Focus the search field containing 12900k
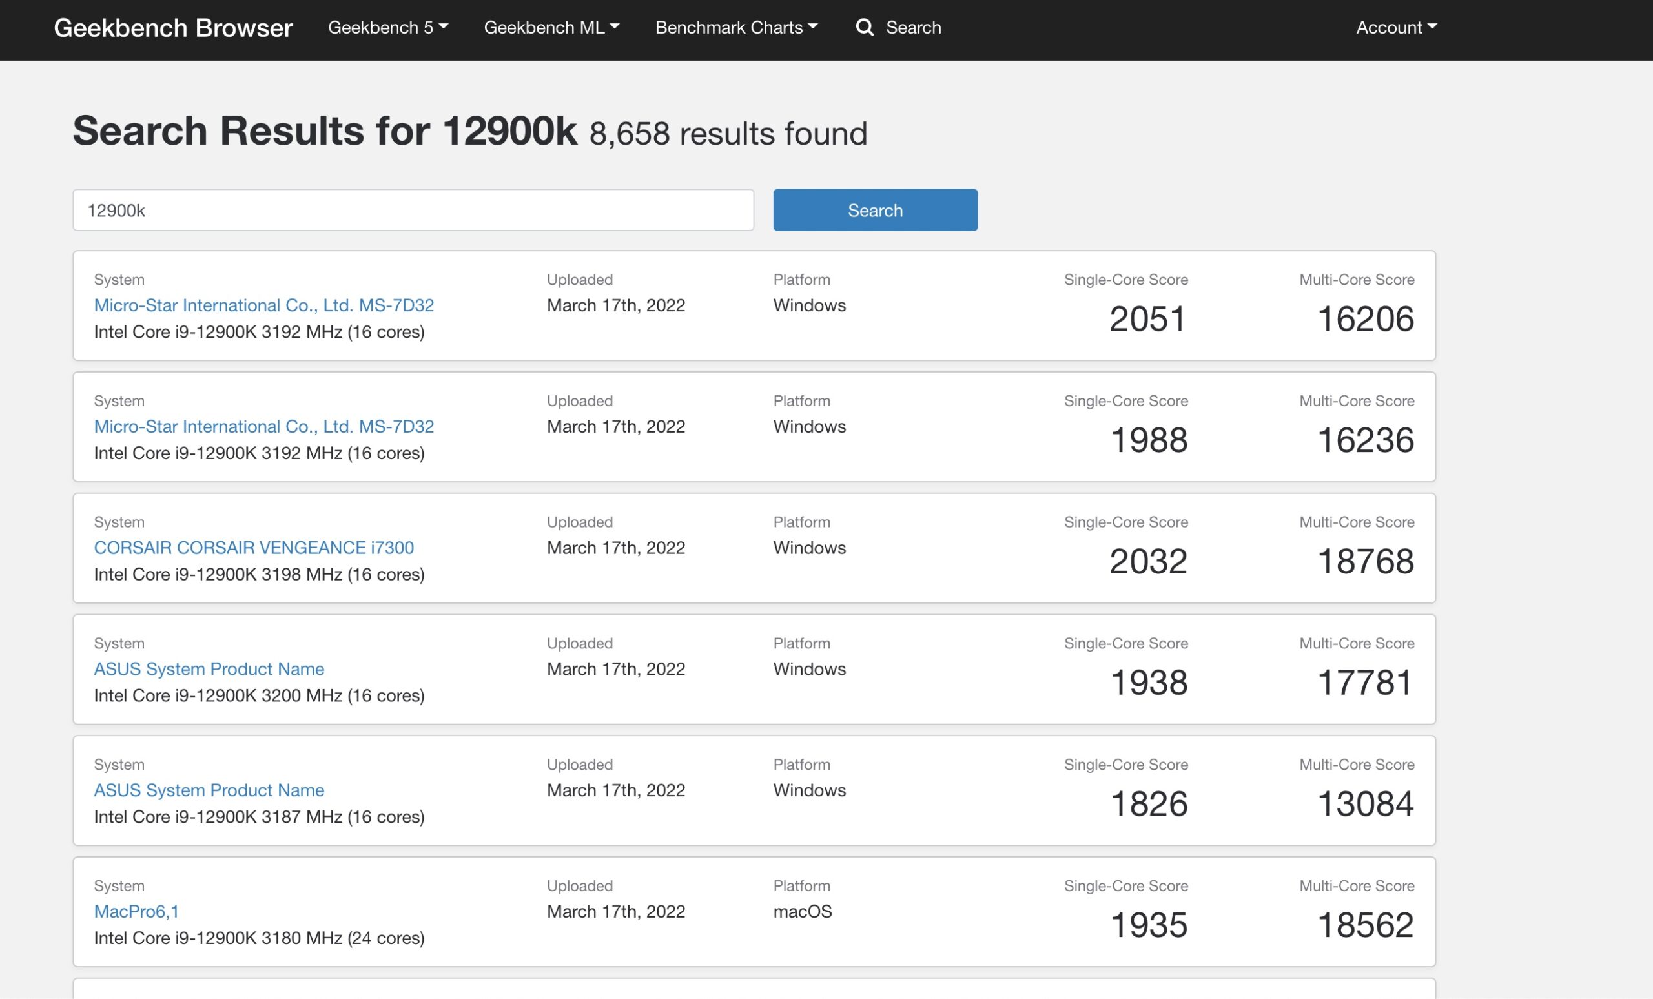1653x999 pixels. pyautogui.click(x=413, y=210)
